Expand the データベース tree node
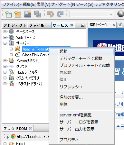Image resolution: width=124 pixels, height=145 pixels. (5, 32)
